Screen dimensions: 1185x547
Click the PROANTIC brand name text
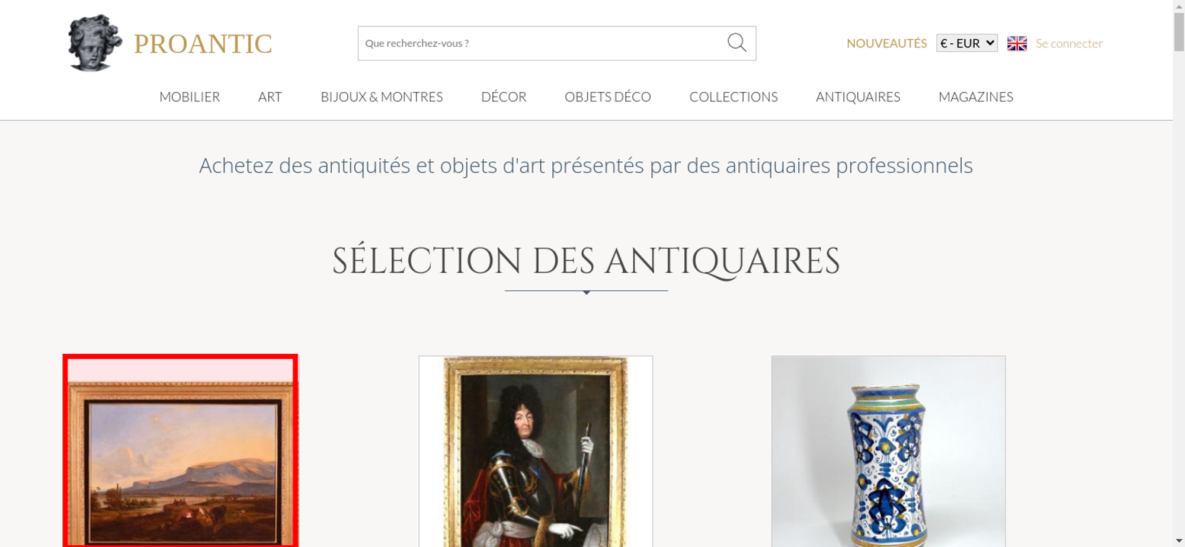point(203,44)
